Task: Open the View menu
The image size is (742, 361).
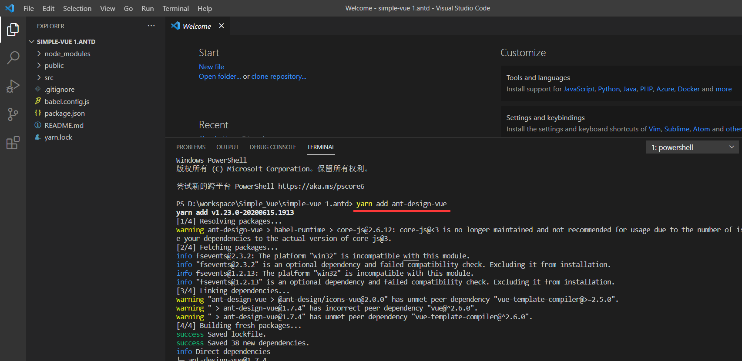Action: tap(107, 8)
